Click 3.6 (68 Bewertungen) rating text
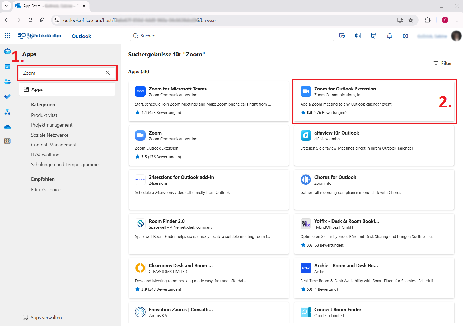 [x=325, y=245]
